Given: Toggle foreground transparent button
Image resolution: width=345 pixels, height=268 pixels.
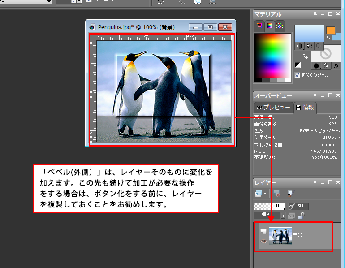Looking at the screenshot, I should (319, 46).
